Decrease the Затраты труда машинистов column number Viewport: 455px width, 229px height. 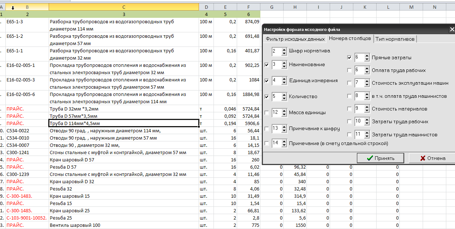(x=367, y=136)
